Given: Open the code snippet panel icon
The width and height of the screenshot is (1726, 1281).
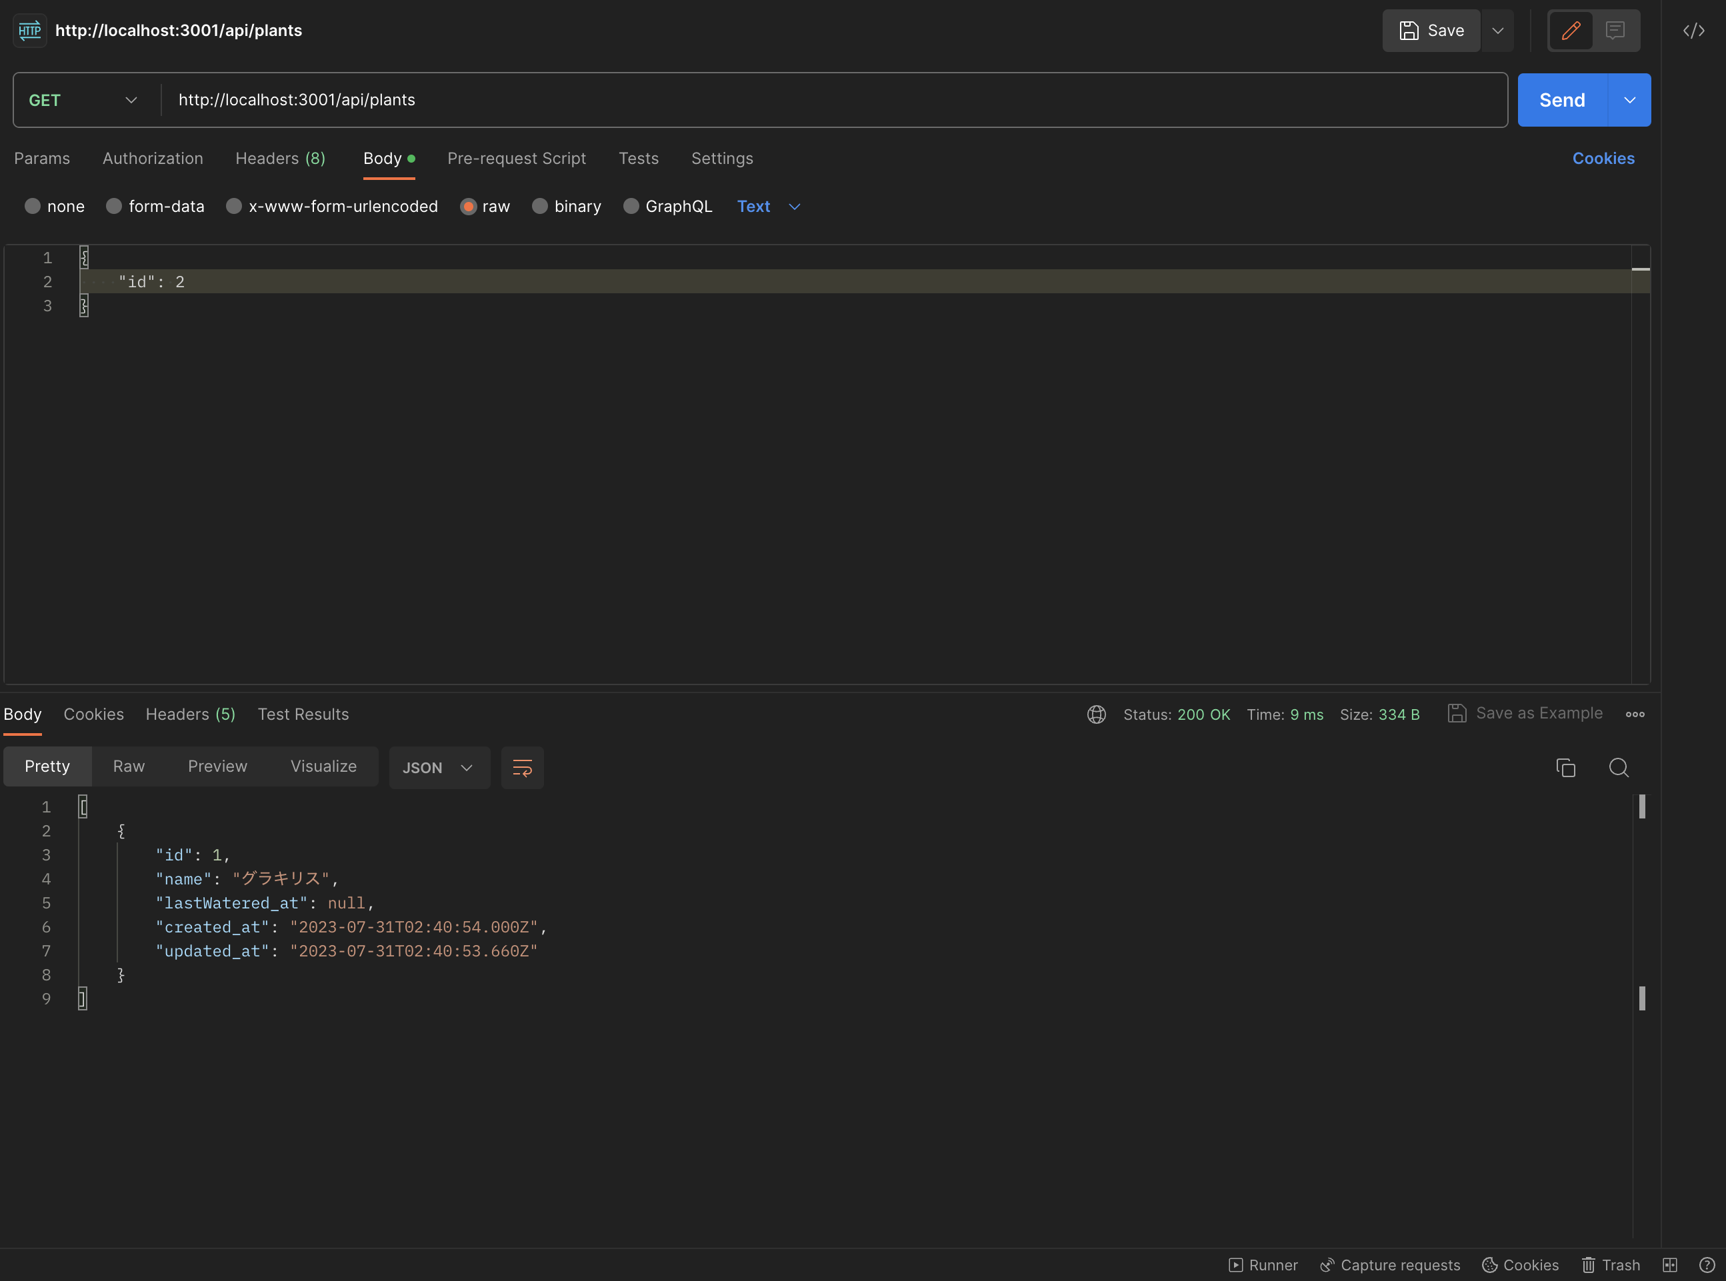Looking at the screenshot, I should click(1693, 31).
